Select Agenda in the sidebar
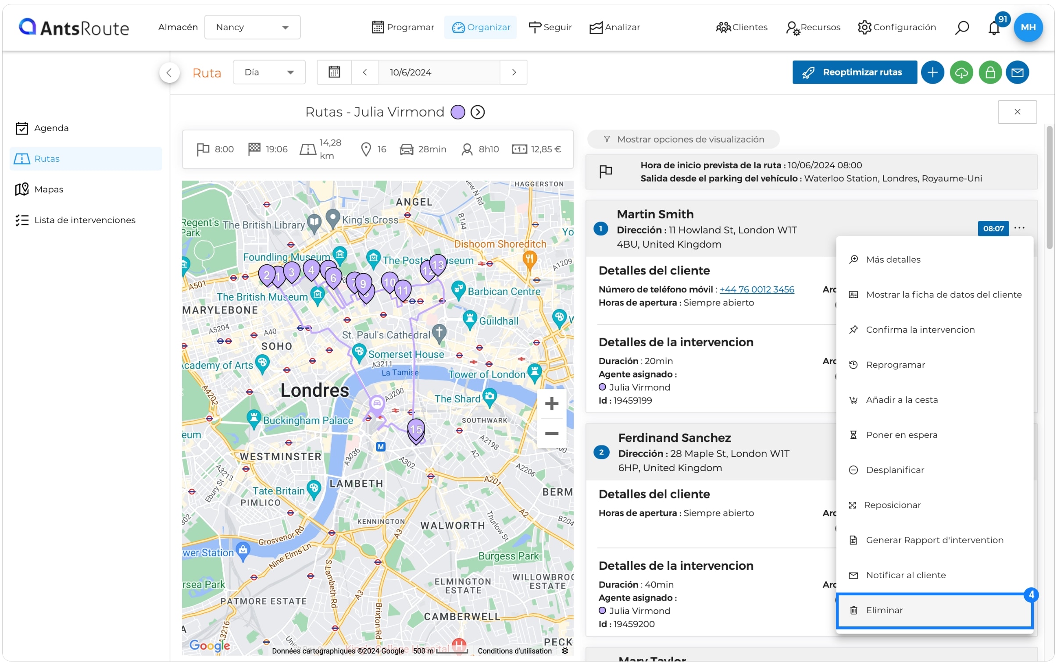Screen dimensions: 1057x665 point(86,128)
